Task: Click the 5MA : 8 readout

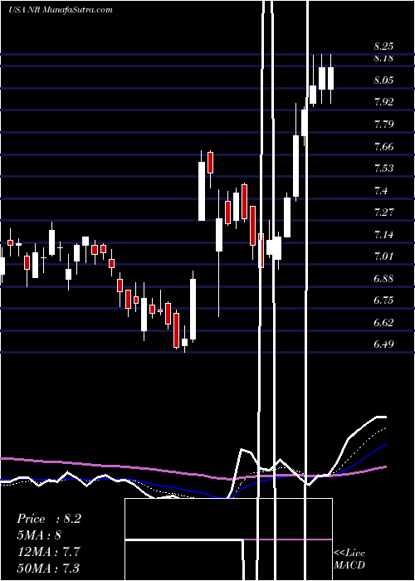Action: pos(39,535)
